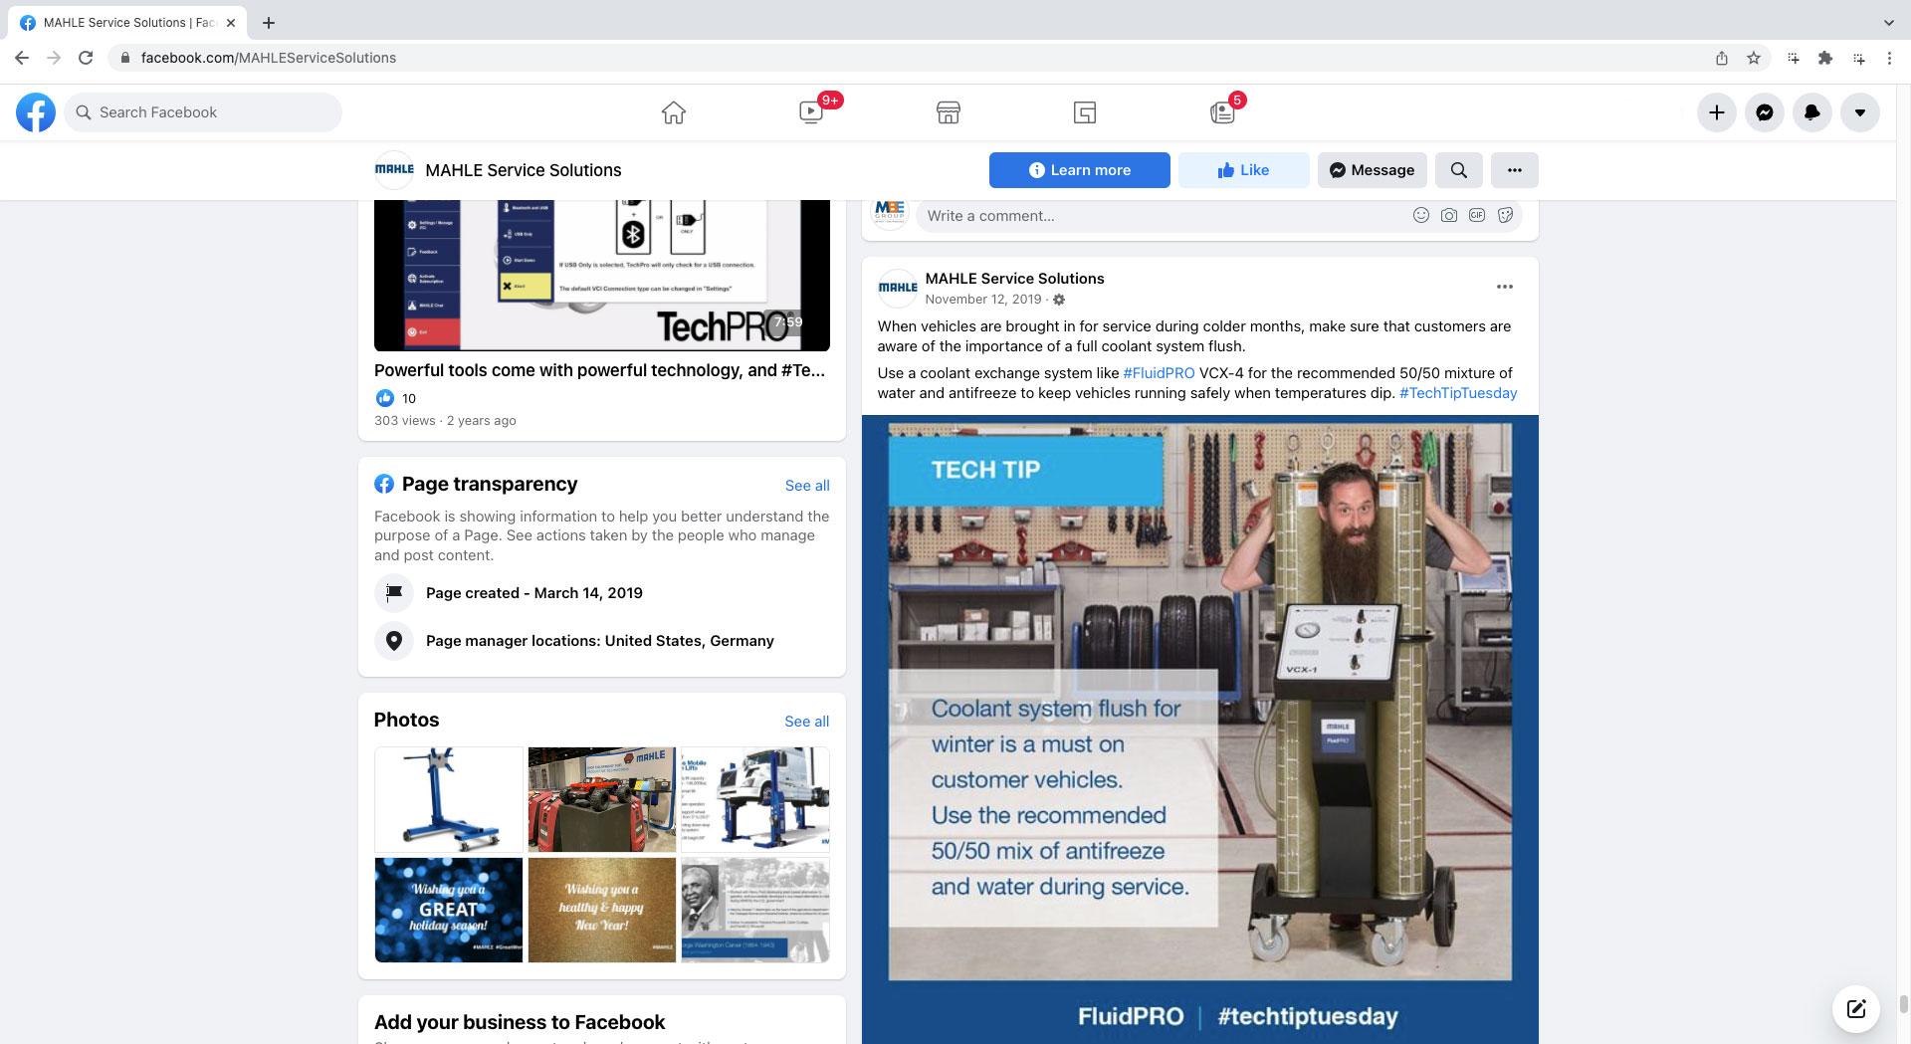This screenshot has width=1911, height=1044.
Task: Open a new browser tab
Action: pos(269,22)
